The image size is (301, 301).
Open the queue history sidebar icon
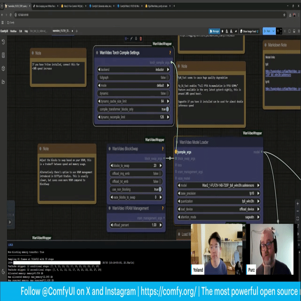click(3, 42)
